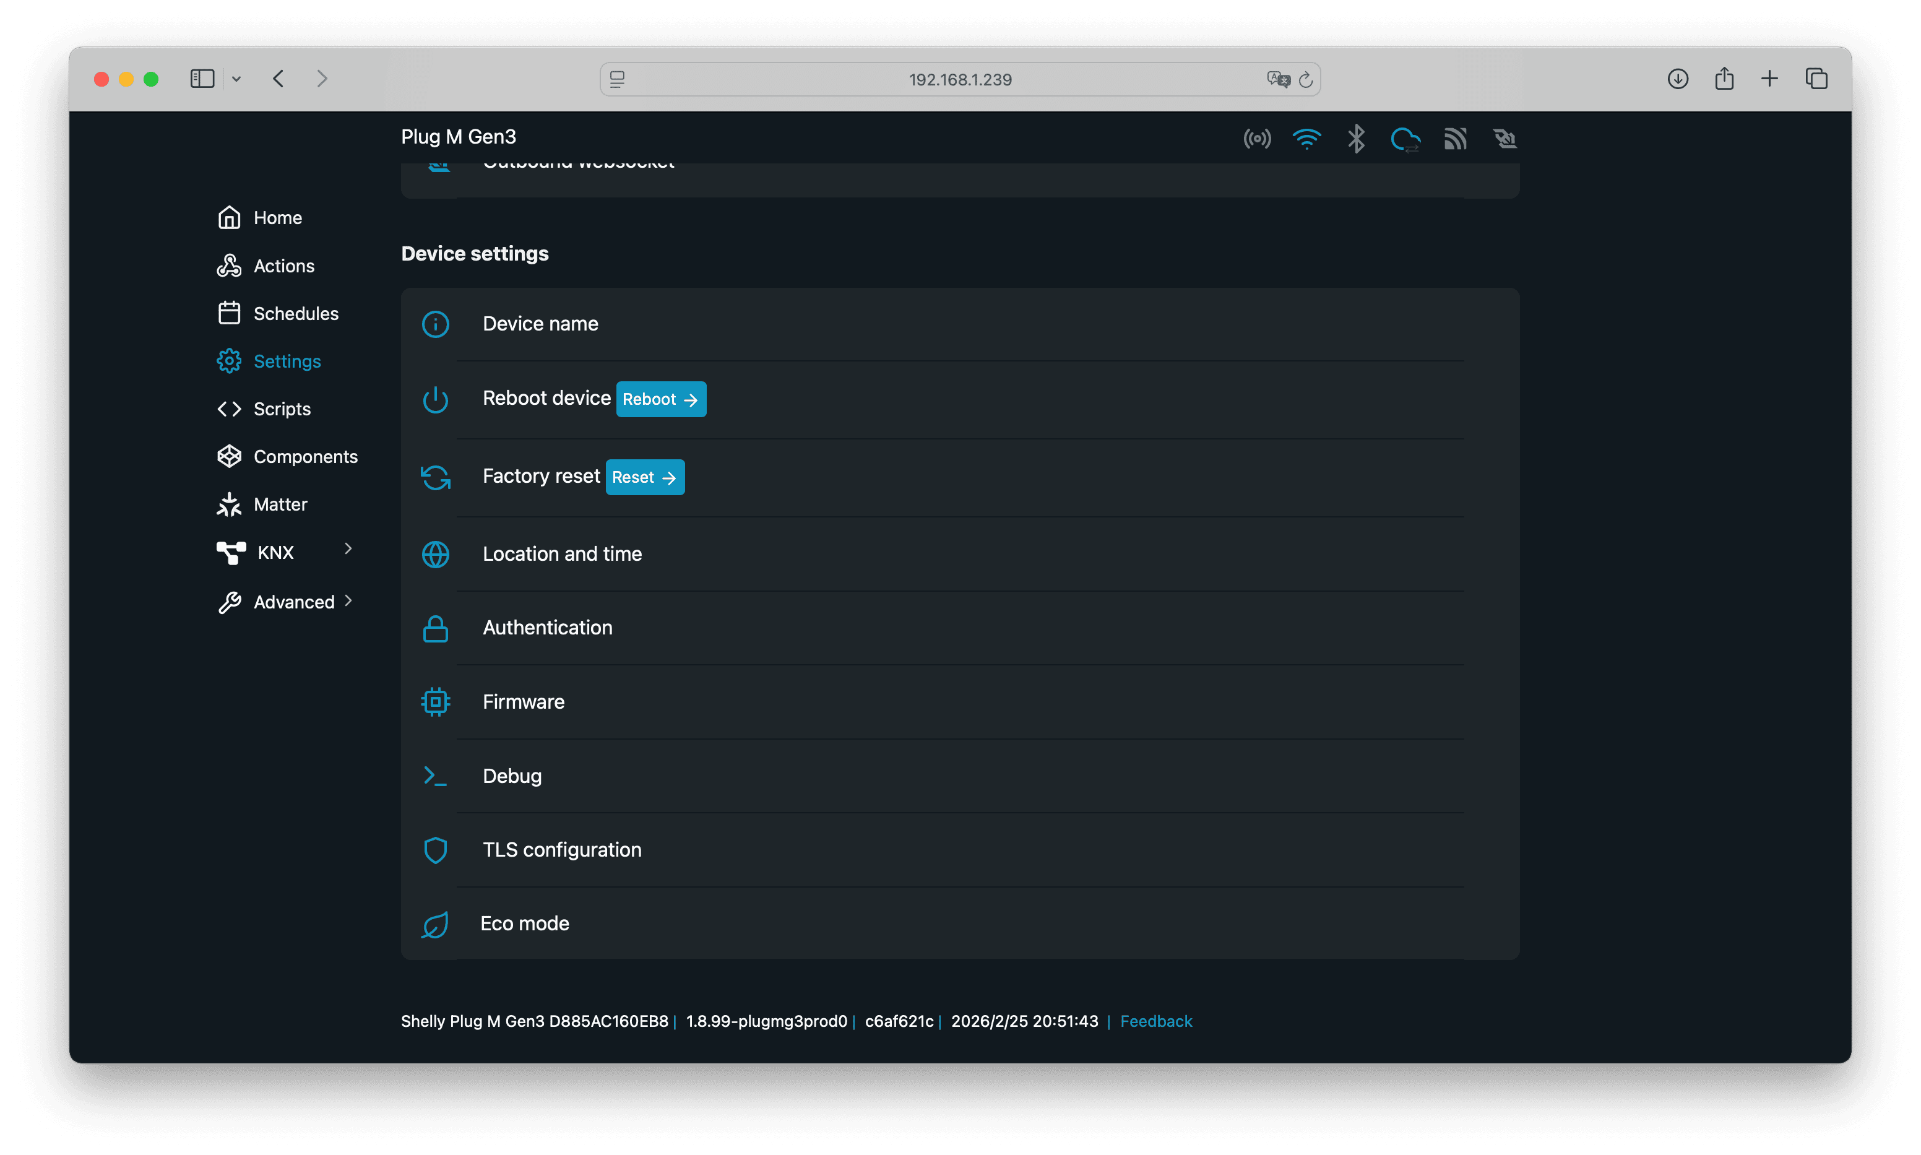Click the access point status icon
This screenshot has width=1921, height=1155.
(x=1256, y=139)
